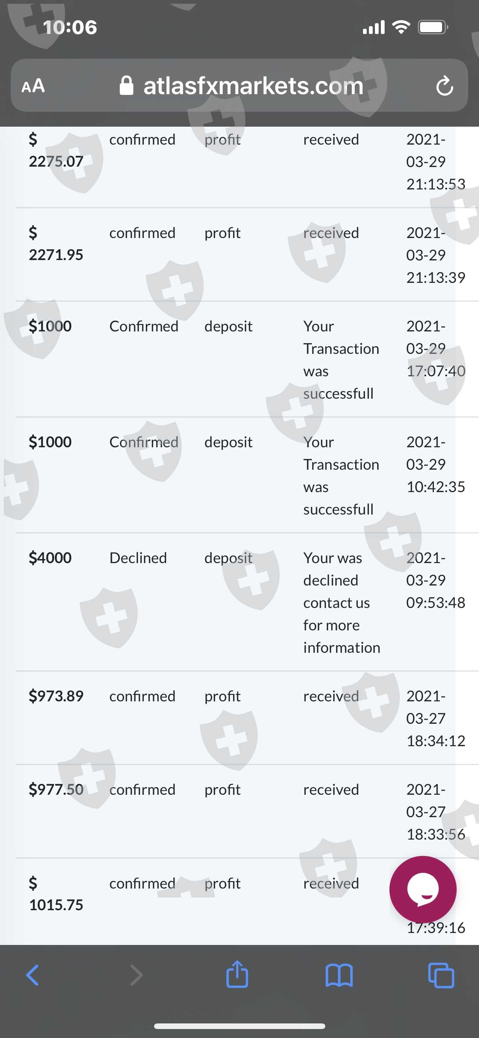Tap the Safari back arrow

32,975
